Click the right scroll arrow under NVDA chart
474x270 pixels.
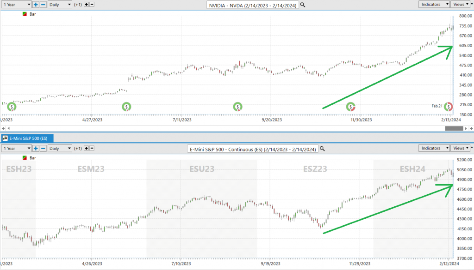click(466, 128)
